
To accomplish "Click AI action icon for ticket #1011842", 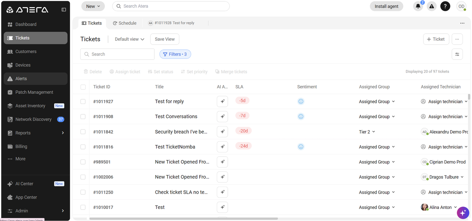I will click(223, 132).
